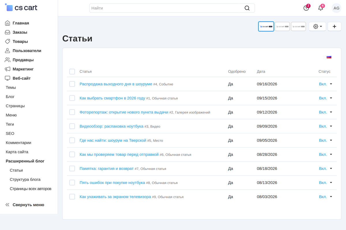Click the Дата column header
346x230 pixels.
click(261, 72)
